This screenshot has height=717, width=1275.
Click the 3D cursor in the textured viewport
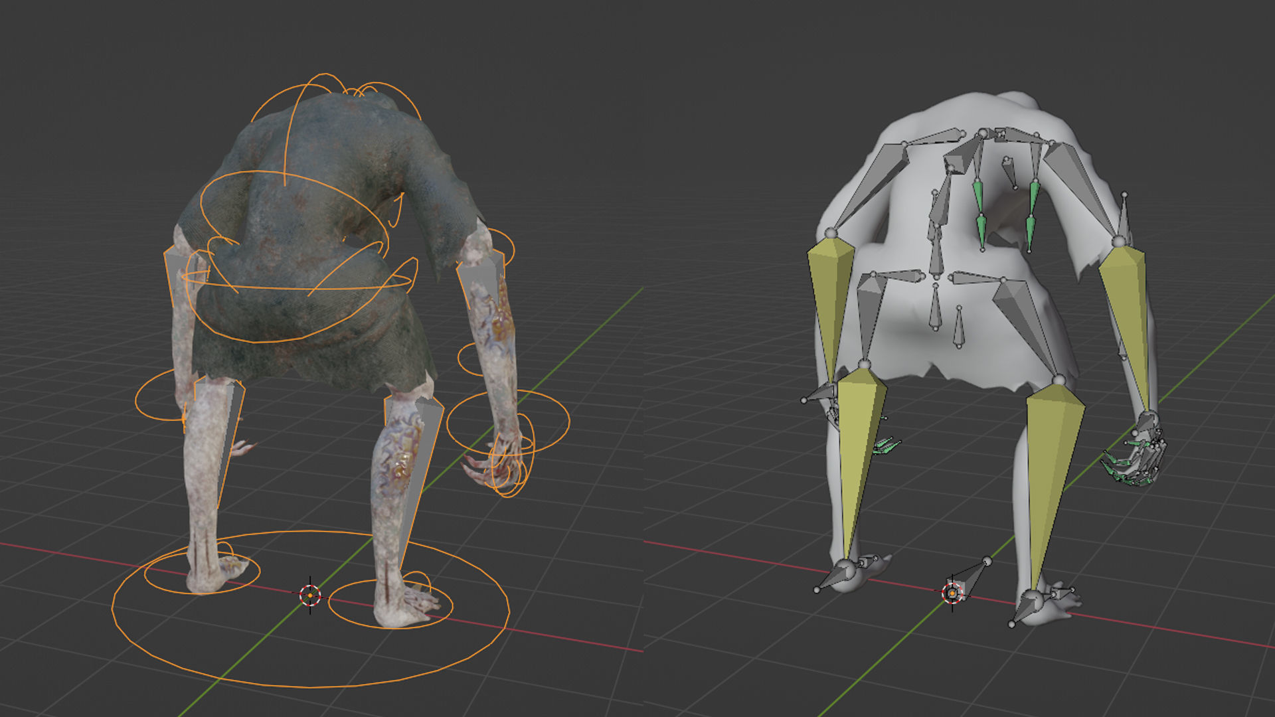click(x=310, y=596)
